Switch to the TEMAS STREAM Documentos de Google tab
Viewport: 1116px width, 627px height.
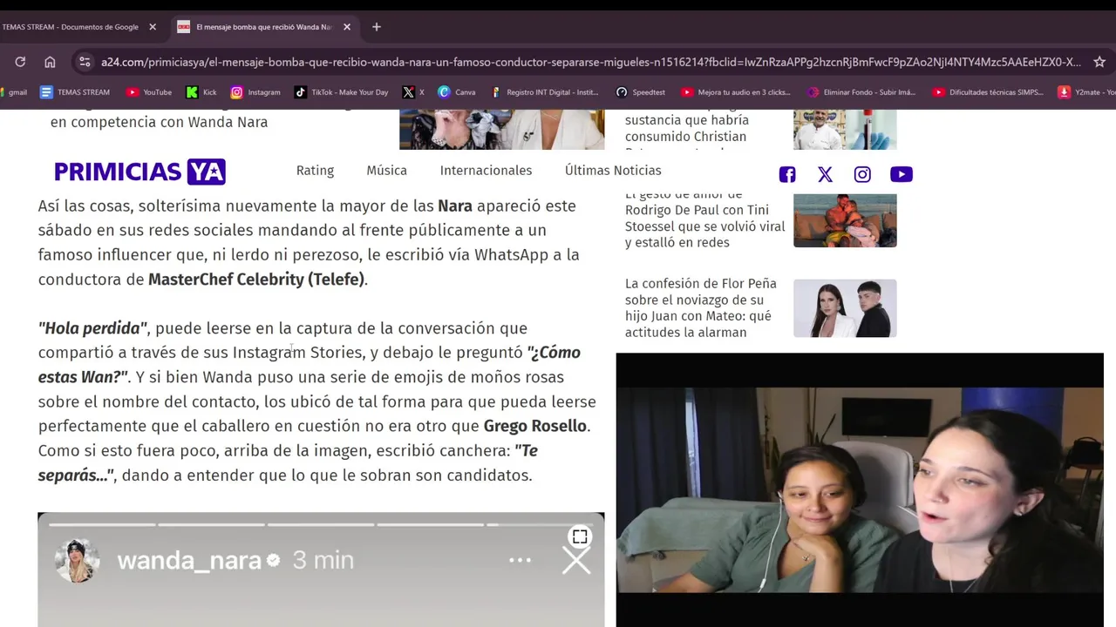70,27
